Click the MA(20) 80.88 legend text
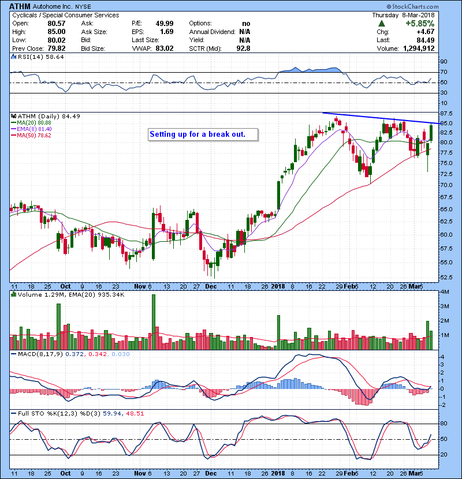Screen dimensions: 462x479 pos(34,123)
